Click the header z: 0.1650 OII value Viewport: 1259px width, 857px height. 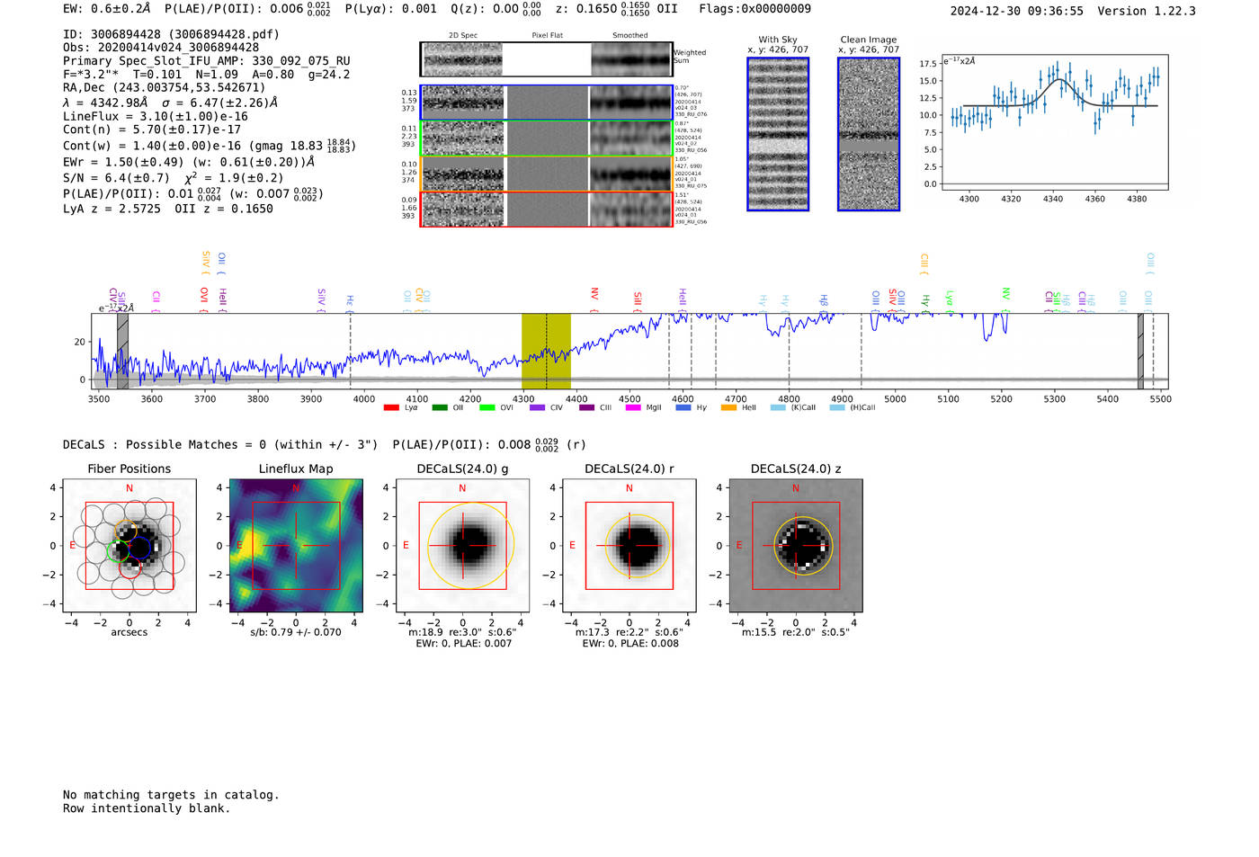617,9
